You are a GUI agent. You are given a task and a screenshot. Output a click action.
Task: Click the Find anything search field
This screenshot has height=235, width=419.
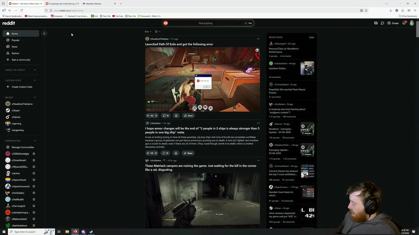(x=205, y=23)
